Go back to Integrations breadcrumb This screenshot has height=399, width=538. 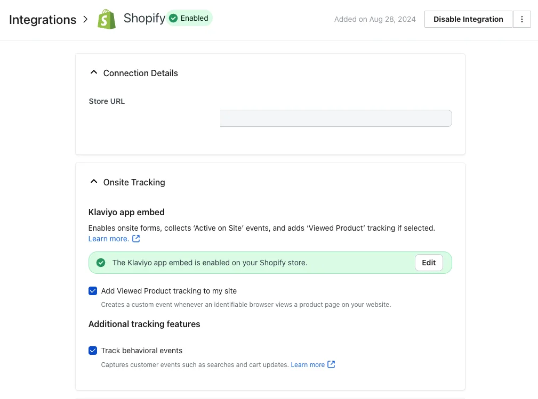pos(43,20)
